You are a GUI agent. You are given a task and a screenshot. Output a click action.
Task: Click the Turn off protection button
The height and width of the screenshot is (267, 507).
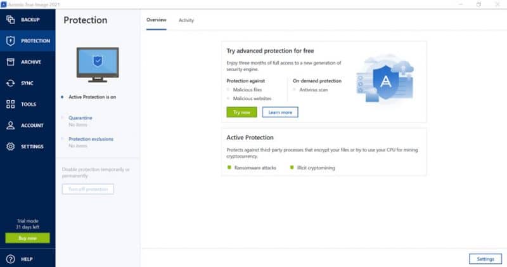[x=87, y=189]
